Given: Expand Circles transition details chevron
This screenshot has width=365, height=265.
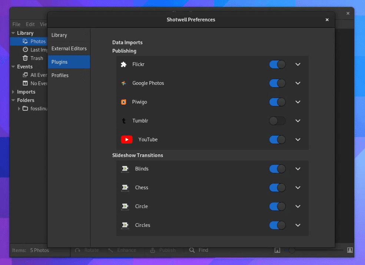Looking at the screenshot, I should [298, 225].
